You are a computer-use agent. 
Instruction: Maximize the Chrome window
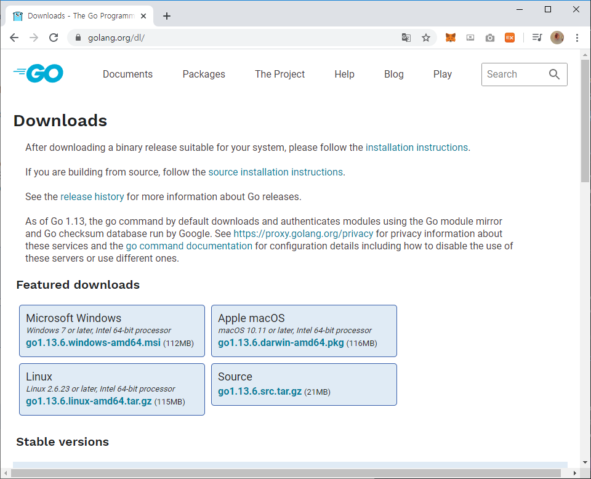[548, 9]
